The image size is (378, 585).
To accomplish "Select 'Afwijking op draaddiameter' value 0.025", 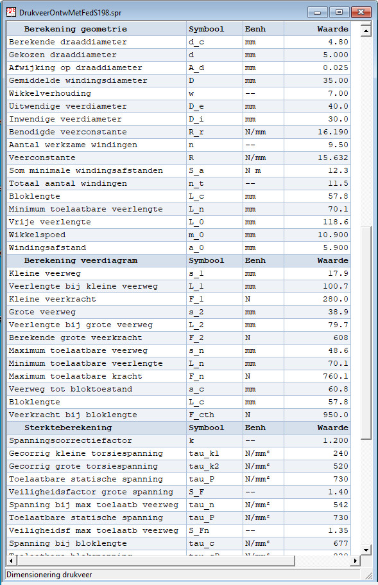I will coord(336,67).
